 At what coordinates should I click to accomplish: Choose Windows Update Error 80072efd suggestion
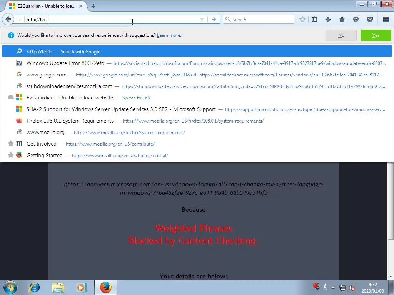tap(197, 63)
